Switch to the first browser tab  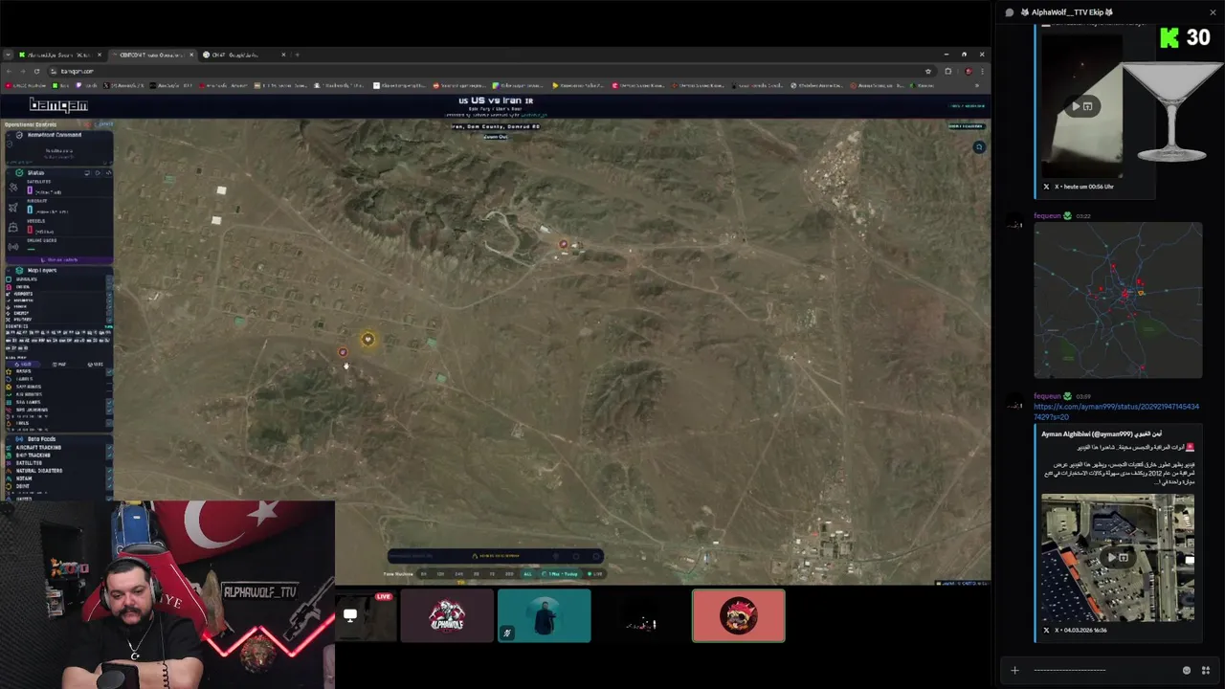pos(61,55)
